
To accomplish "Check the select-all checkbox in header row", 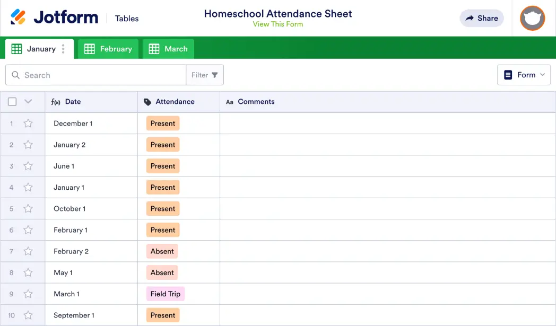I will (x=12, y=101).
